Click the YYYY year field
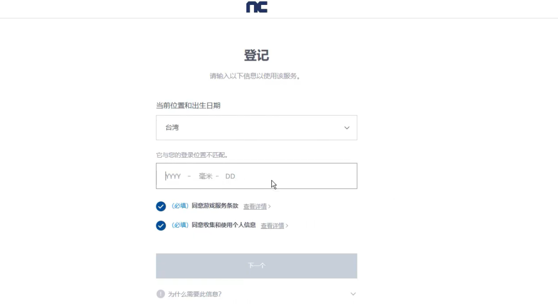The width and height of the screenshot is (558, 304). (173, 176)
